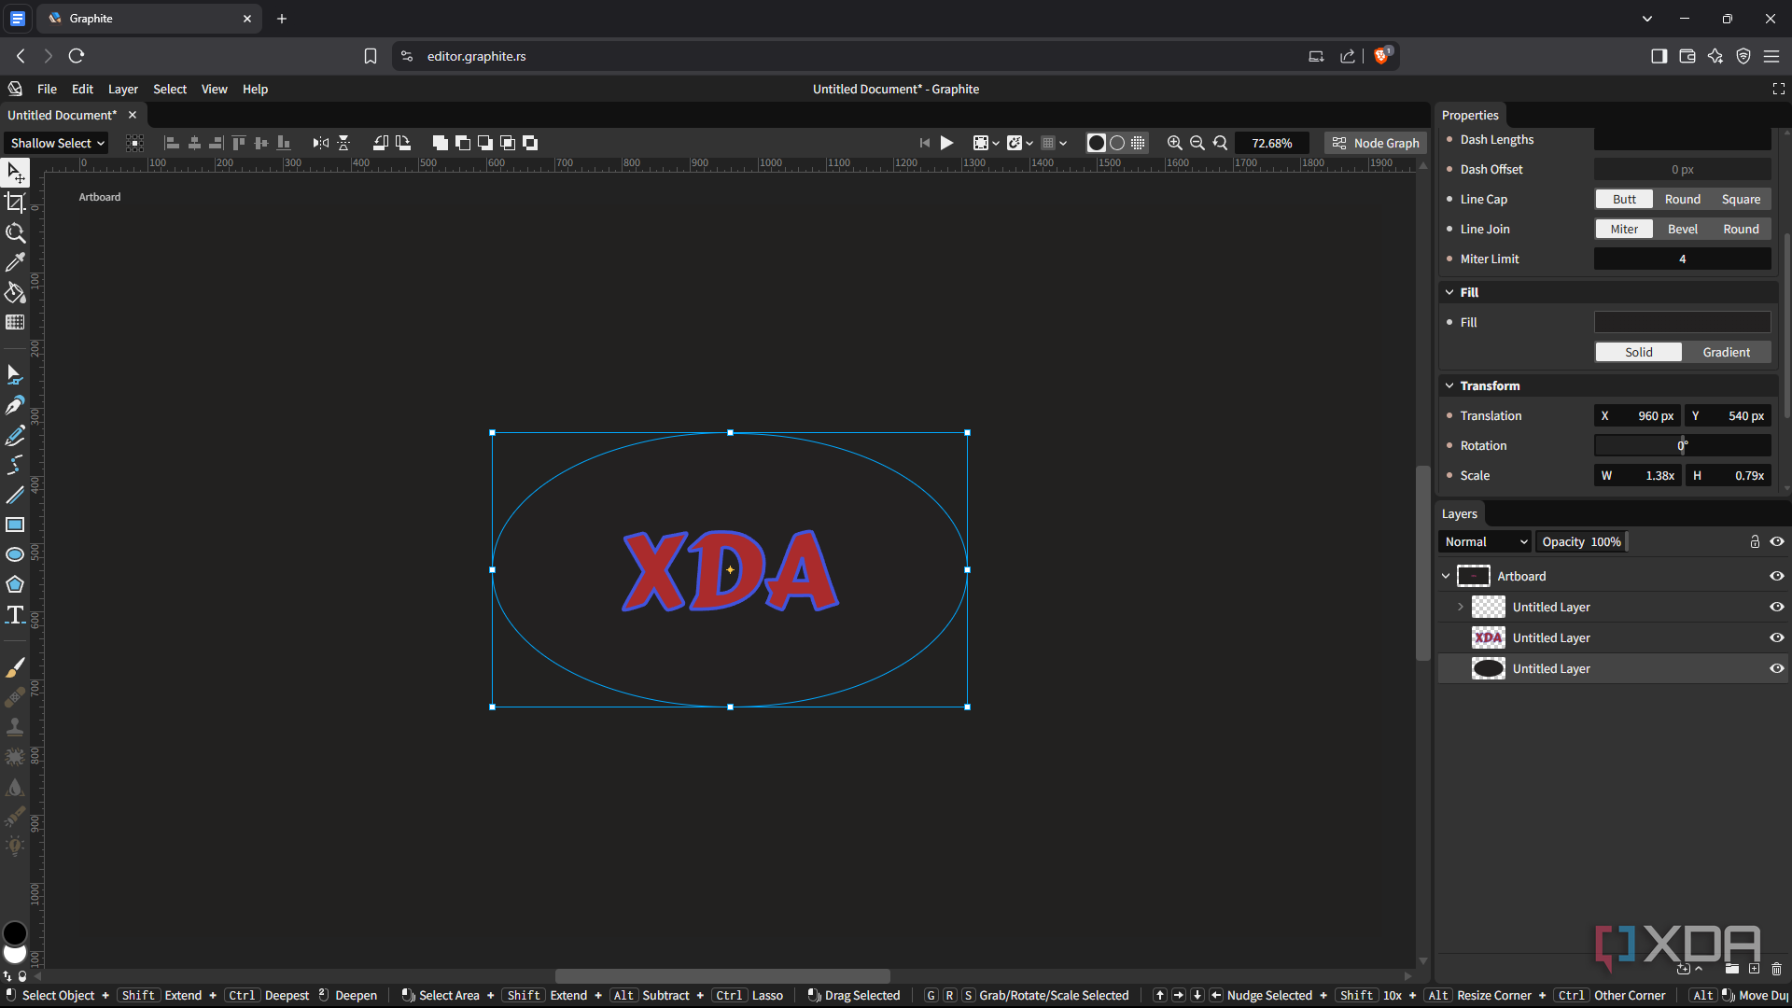Expand the first Untitled Layer group

pyautogui.click(x=1461, y=607)
